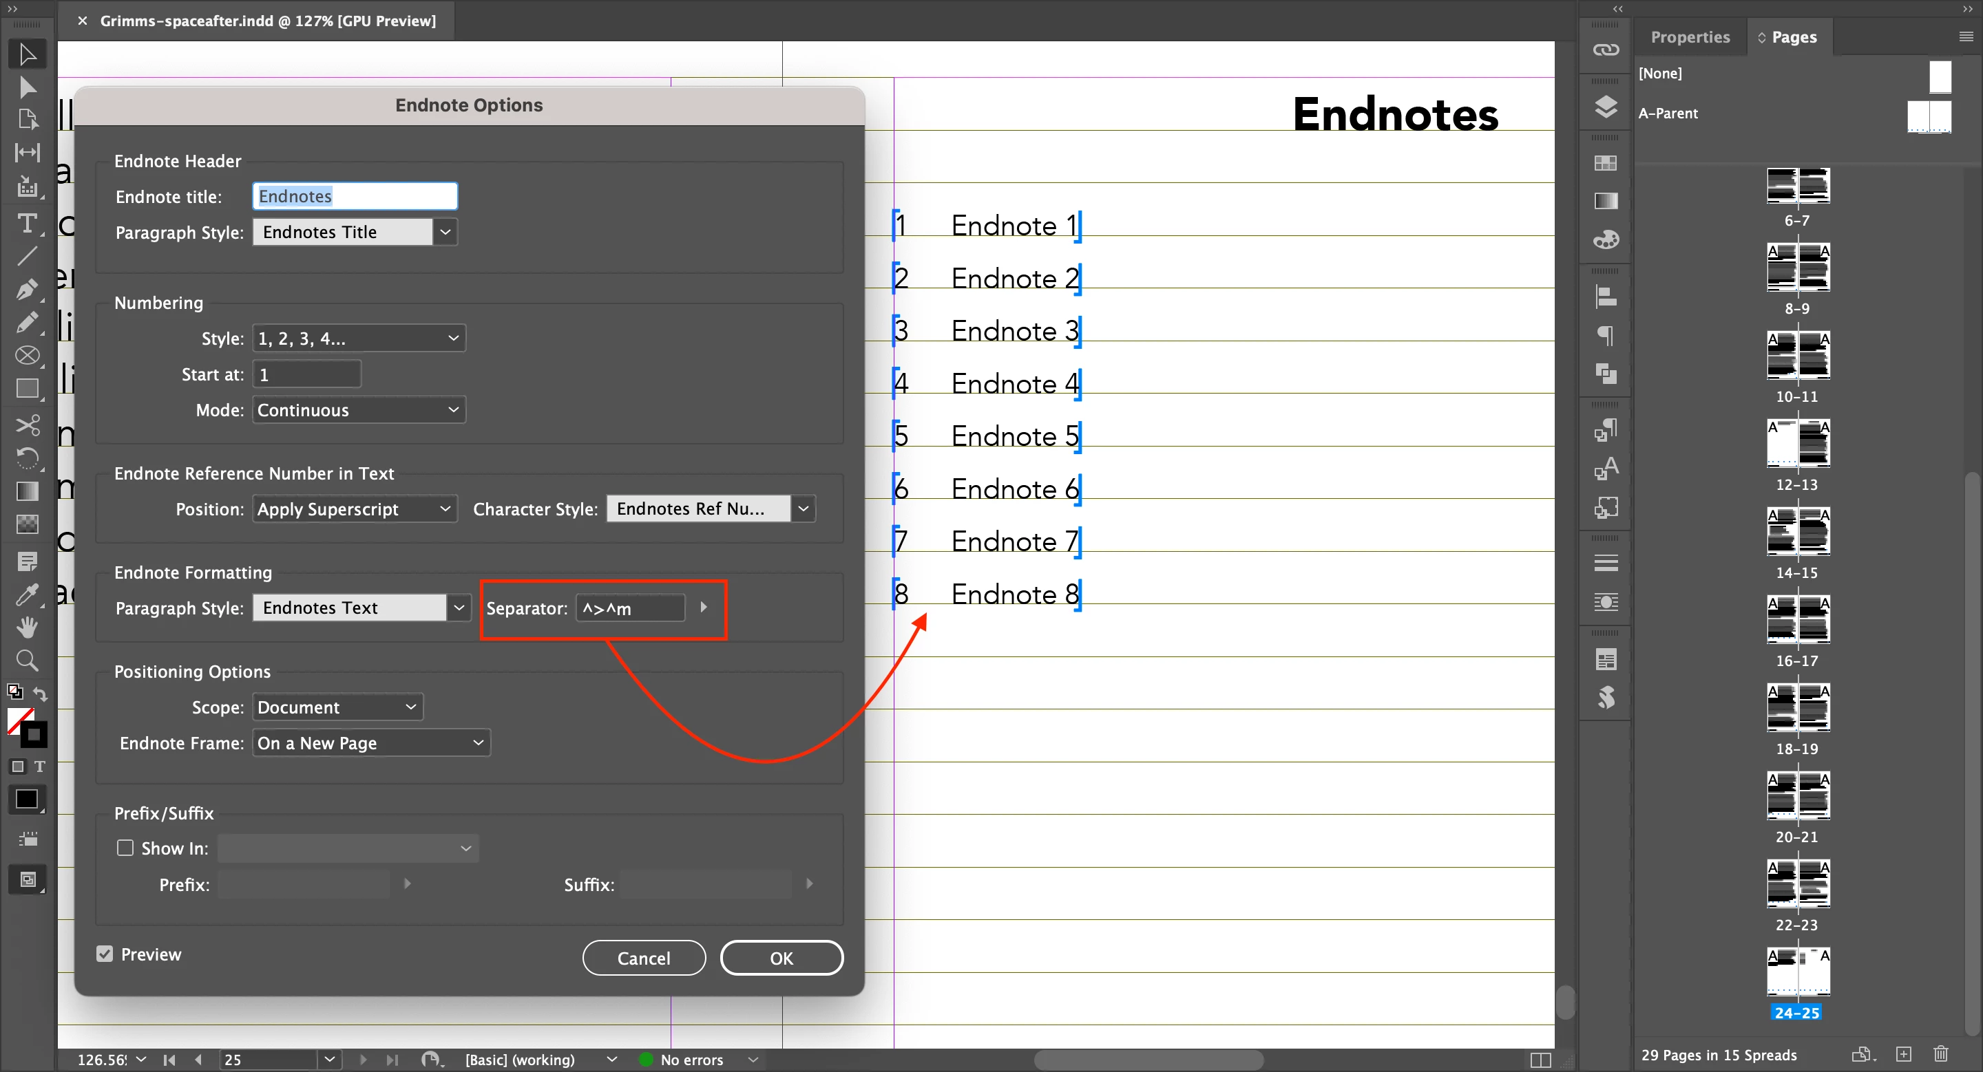Open the numbering Style dropdown
This screenshot has width=1983, height=1072.
(x=359, y=339)
